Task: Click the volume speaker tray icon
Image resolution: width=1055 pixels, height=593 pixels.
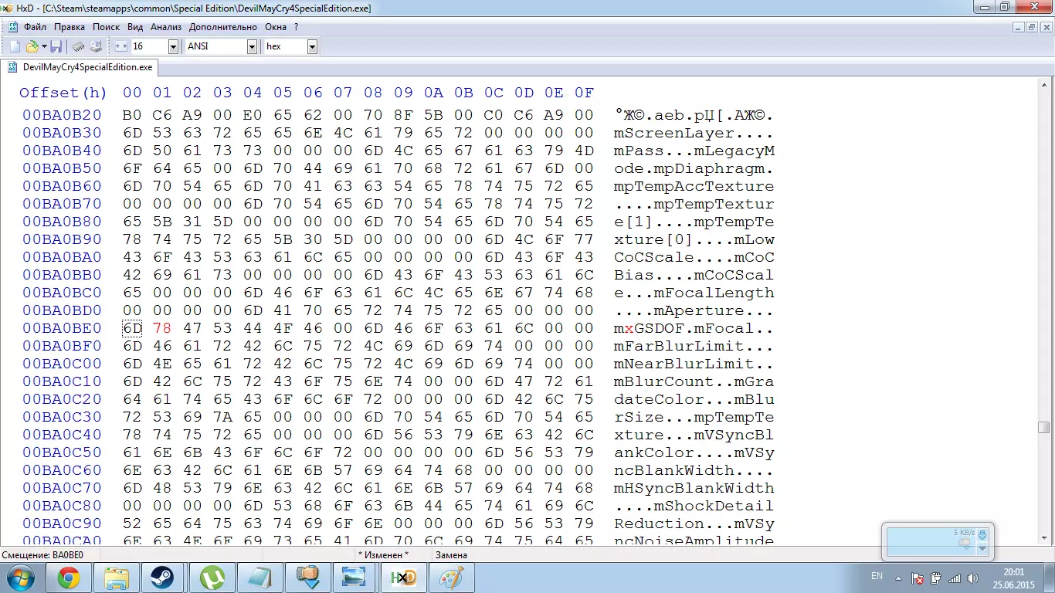Action: tap(972, 578)
